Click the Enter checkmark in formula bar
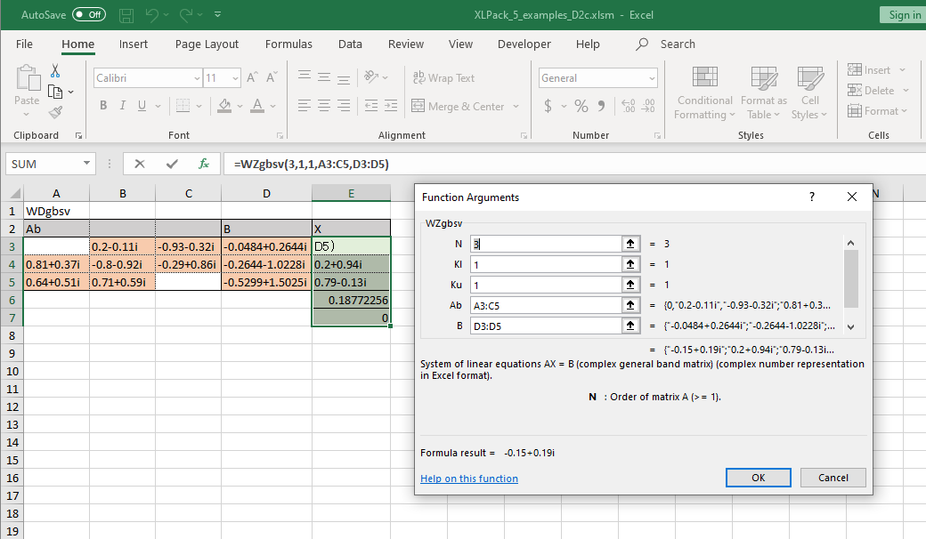This screenshot has height=539, width=926. [172, 164]
